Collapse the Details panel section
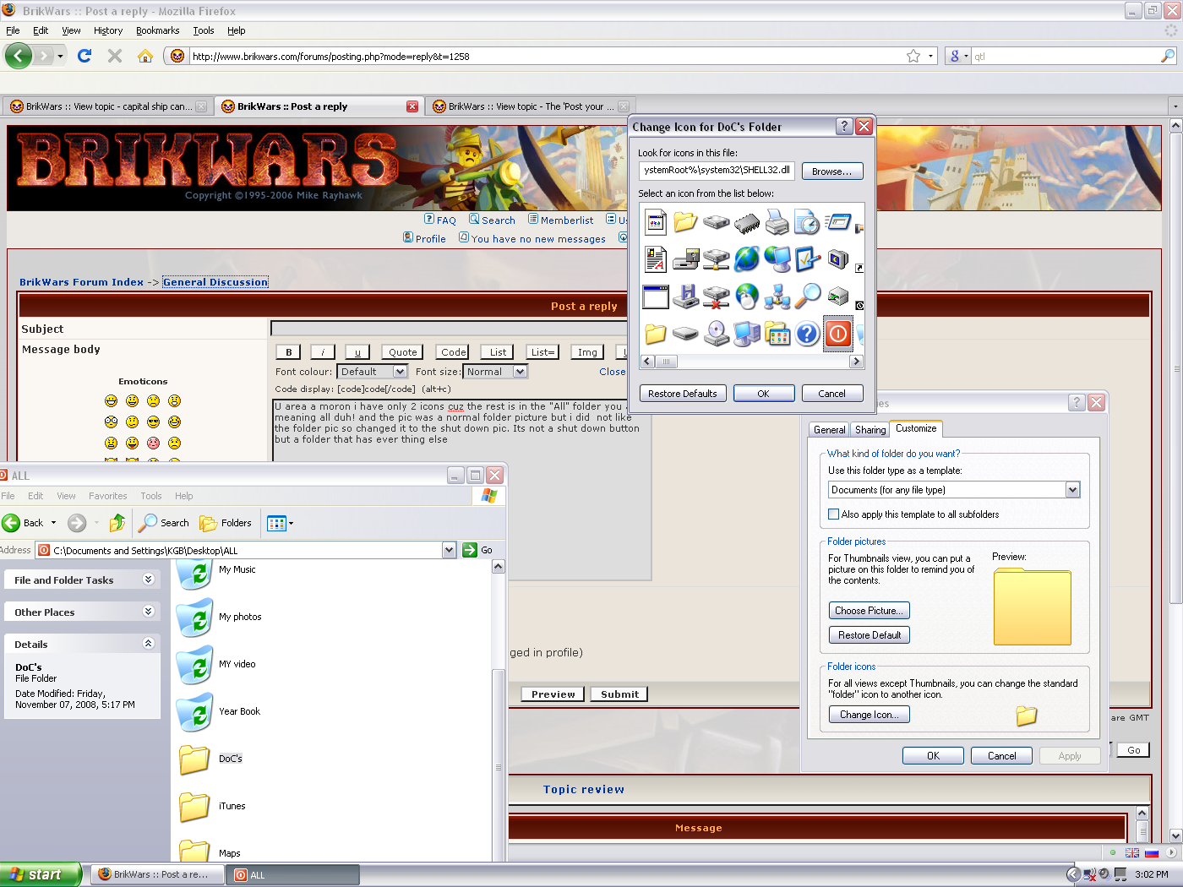Viewport: 1183px width, 887px height. [x=149, y=644]
